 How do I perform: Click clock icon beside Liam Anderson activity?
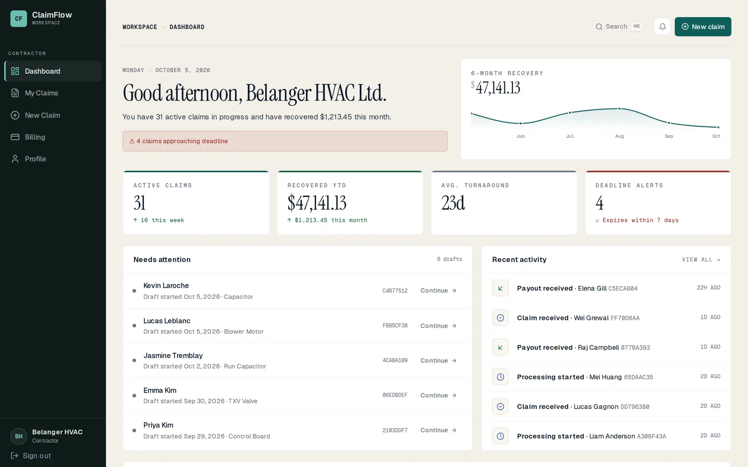tap(500, 436)
